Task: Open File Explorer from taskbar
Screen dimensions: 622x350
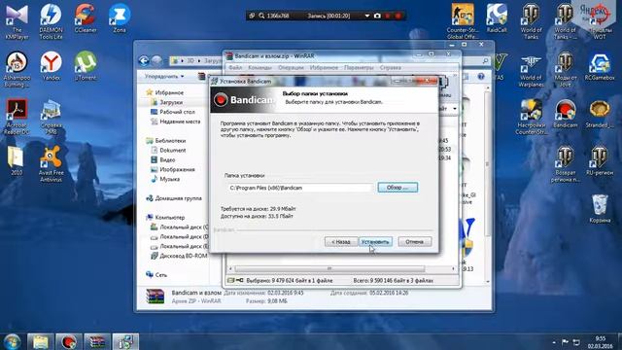Action: tap(41, 341)
